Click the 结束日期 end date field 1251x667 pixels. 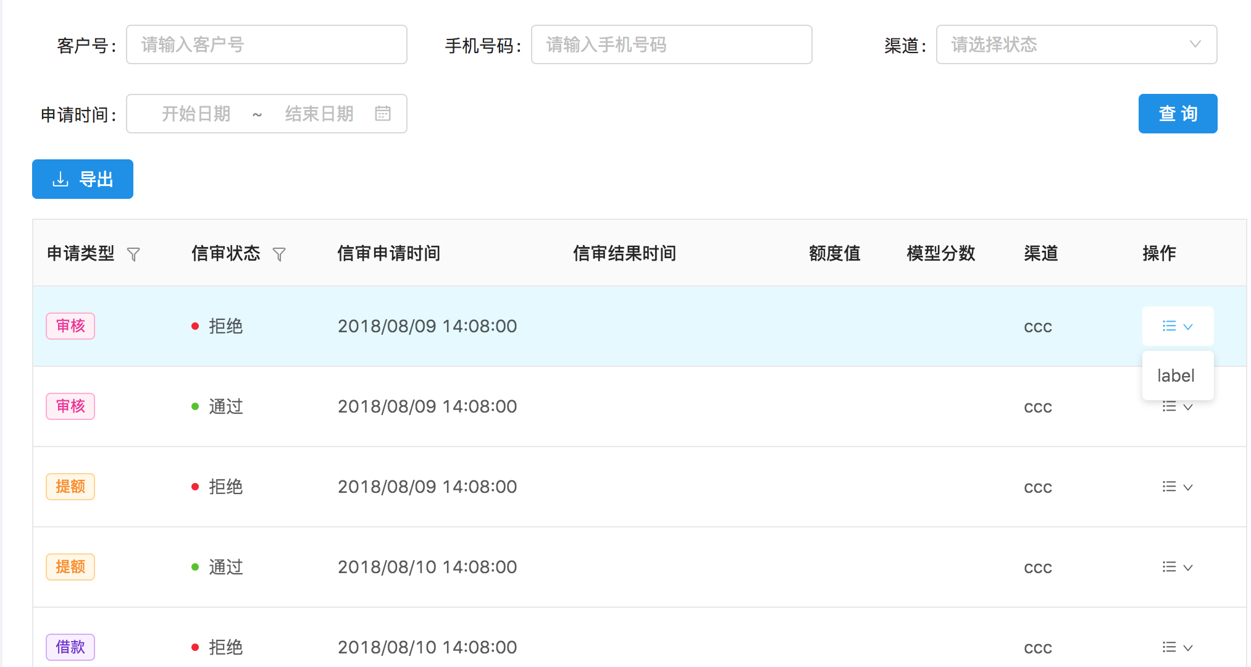[x=319, y=114]
